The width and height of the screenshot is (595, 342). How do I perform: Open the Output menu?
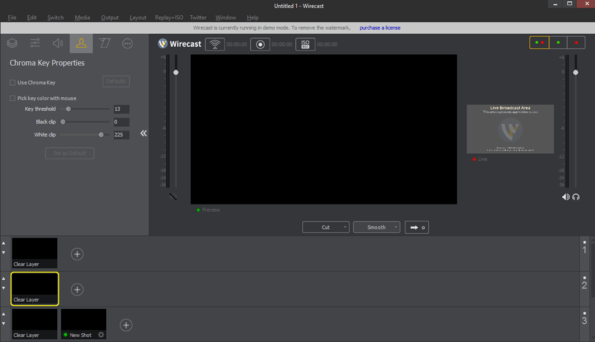pos(110,17)
